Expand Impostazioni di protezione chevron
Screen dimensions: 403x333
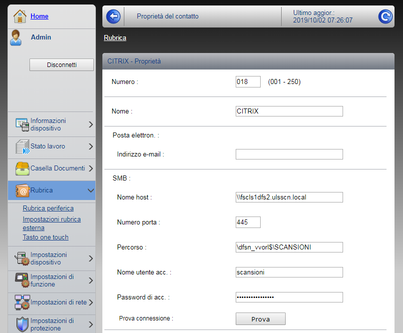tap(91, 324)
